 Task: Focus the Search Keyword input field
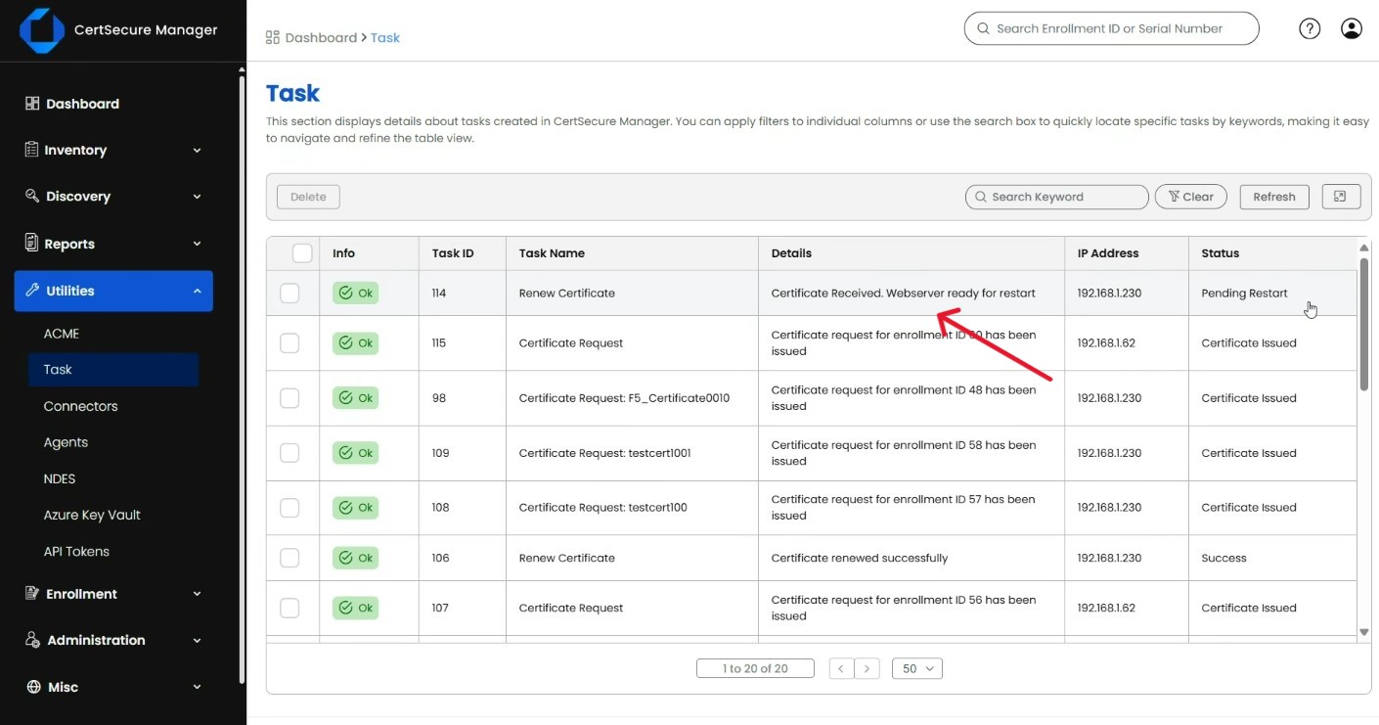pos(1057,197)
